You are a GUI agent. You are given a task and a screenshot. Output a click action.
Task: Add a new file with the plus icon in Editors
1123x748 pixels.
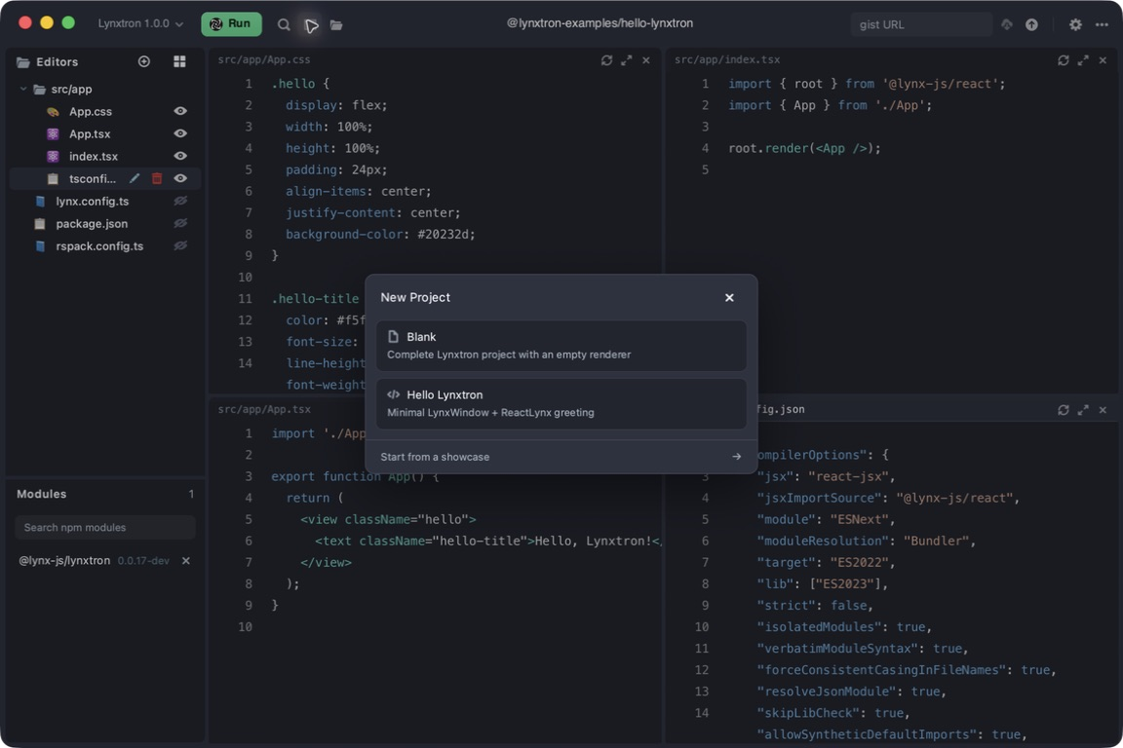tap(144, 61)
